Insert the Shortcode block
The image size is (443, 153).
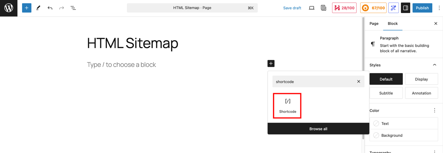click(x=287, y=106)
